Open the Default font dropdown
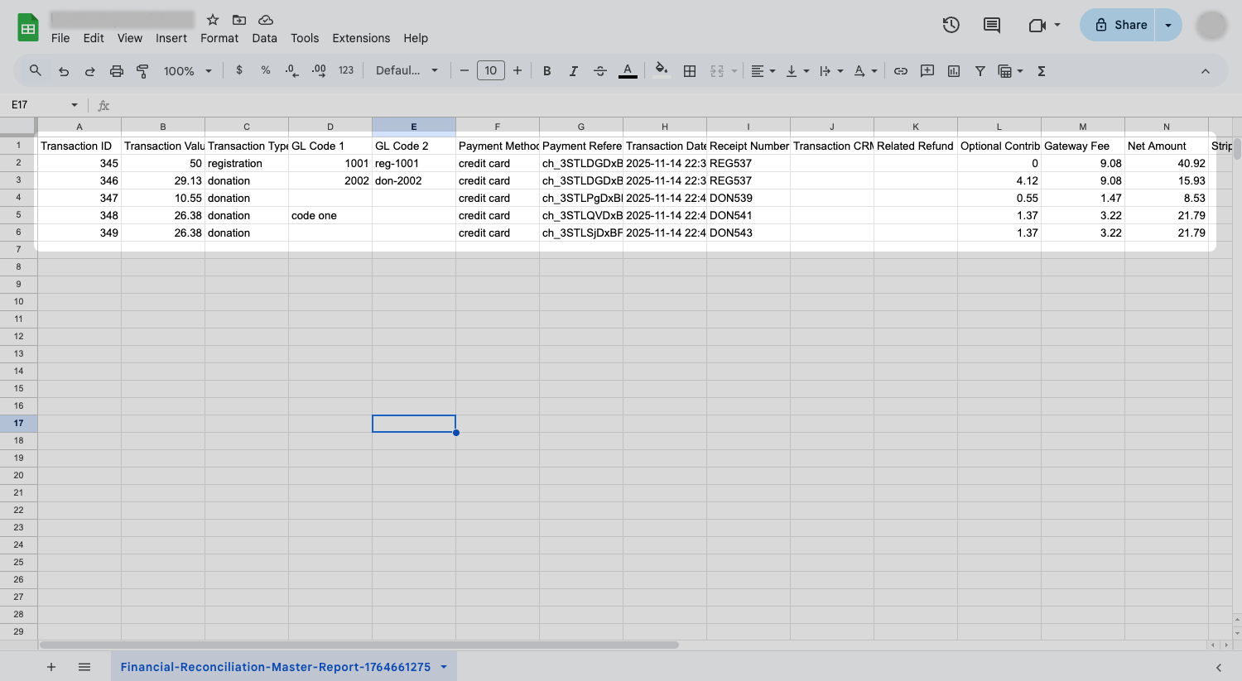This screenshot has width=1242, height=681. 407,71
